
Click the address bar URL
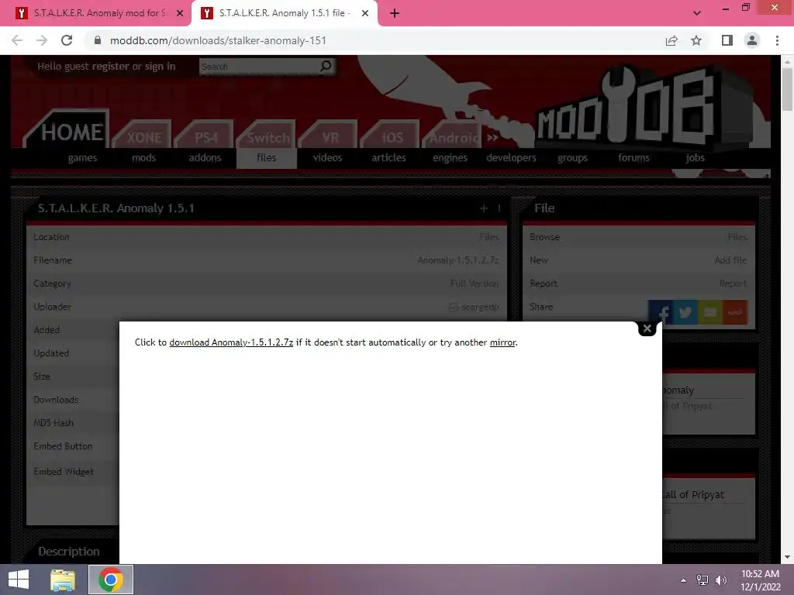(218, 40)
